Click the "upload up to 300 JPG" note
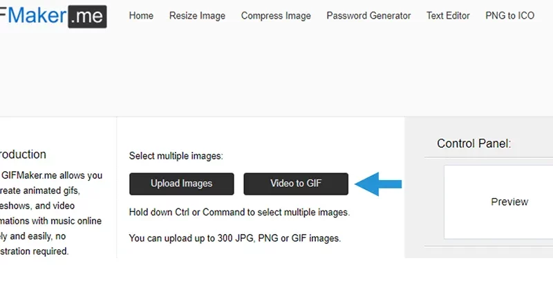This screenshot has height=292, width=553. [x=235, y=238]
